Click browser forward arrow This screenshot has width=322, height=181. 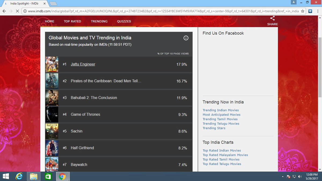pyautogui.click(x=11, y=11)
